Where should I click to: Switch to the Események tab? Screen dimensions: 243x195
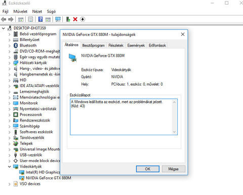pos(136,46)
